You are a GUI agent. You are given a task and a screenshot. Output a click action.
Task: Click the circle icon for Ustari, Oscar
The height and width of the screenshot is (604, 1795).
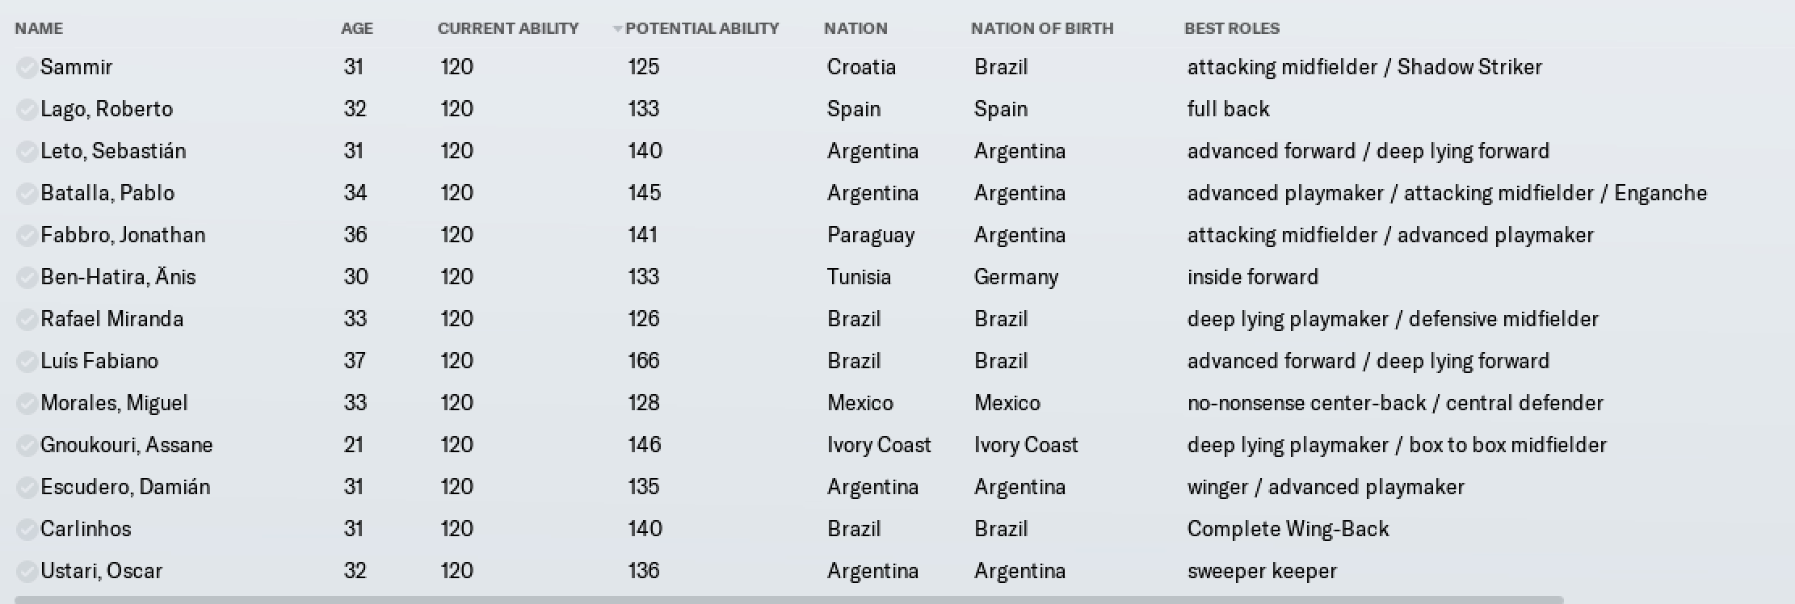click(27, 572)
